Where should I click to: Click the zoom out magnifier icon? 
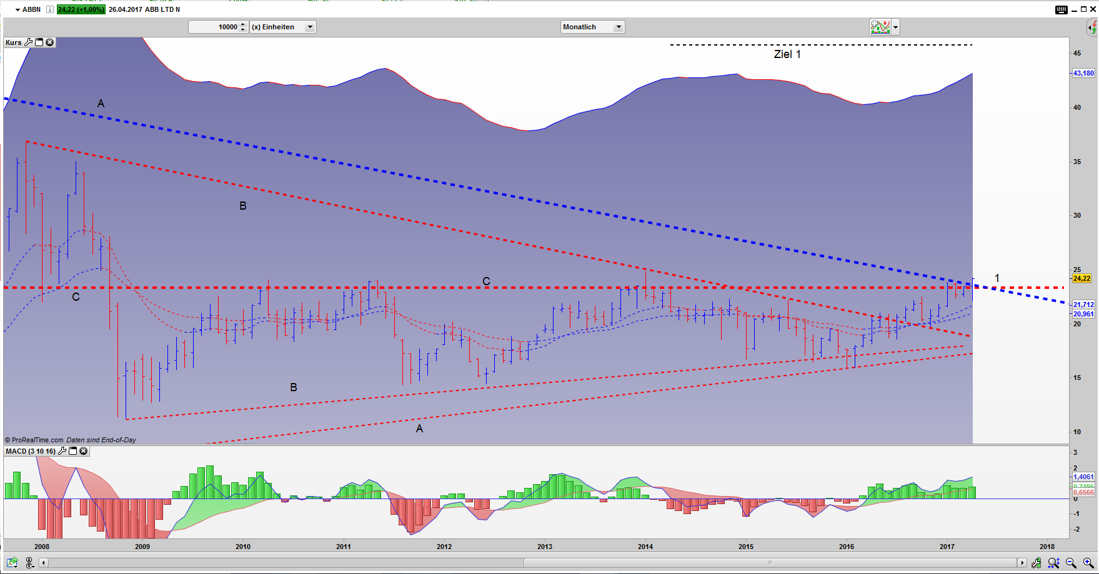tap(1071, 563)
